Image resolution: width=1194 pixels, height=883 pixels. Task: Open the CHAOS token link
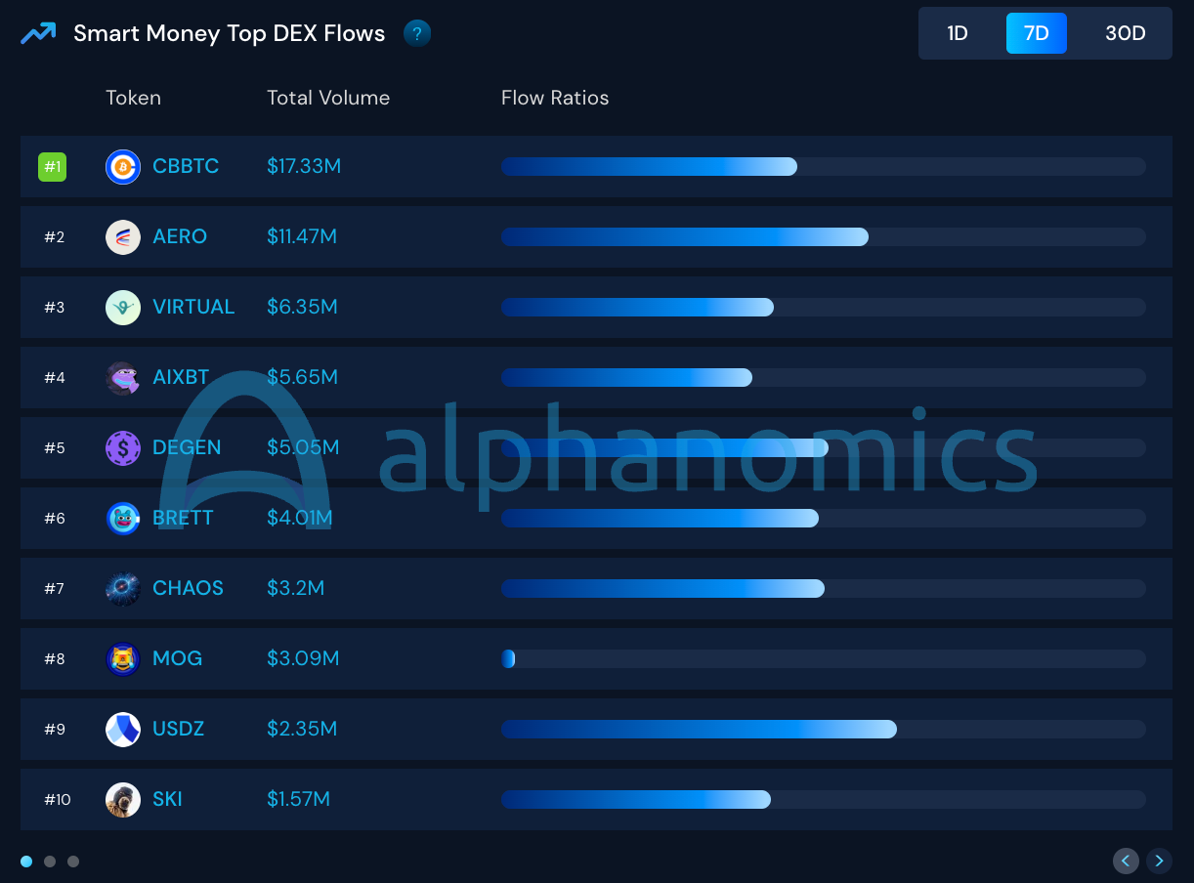pyautogui.click(x=188, y=589)
